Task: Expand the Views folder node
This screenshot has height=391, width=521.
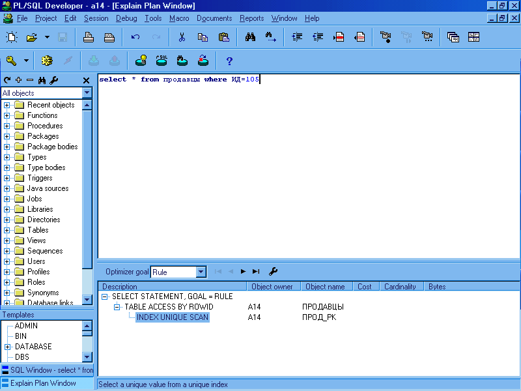Action: 7,240
